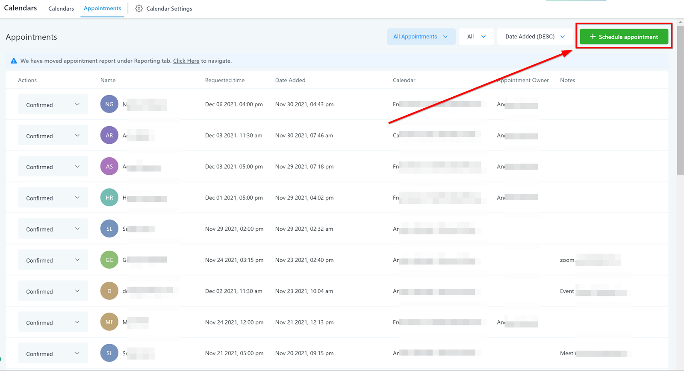The image size is (684, 371).
Task: Click the AR contact avatar
Action: tap(109, 135)
